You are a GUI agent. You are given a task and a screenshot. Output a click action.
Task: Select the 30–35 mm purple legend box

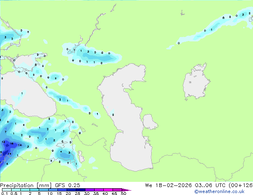pyautogui.click(x=90, y=190)
